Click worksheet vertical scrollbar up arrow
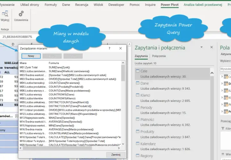 point(129,44)
